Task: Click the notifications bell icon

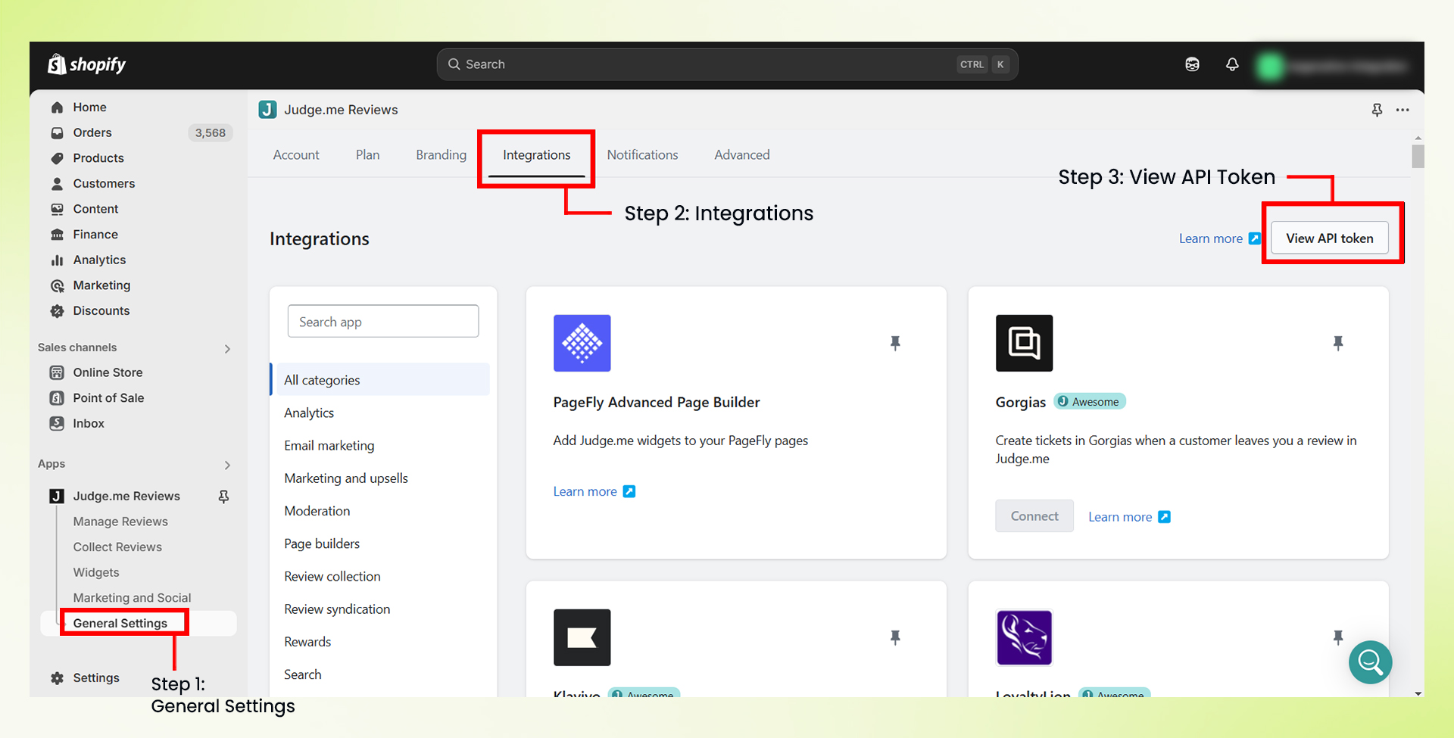Action: (x=1232, y=64)
